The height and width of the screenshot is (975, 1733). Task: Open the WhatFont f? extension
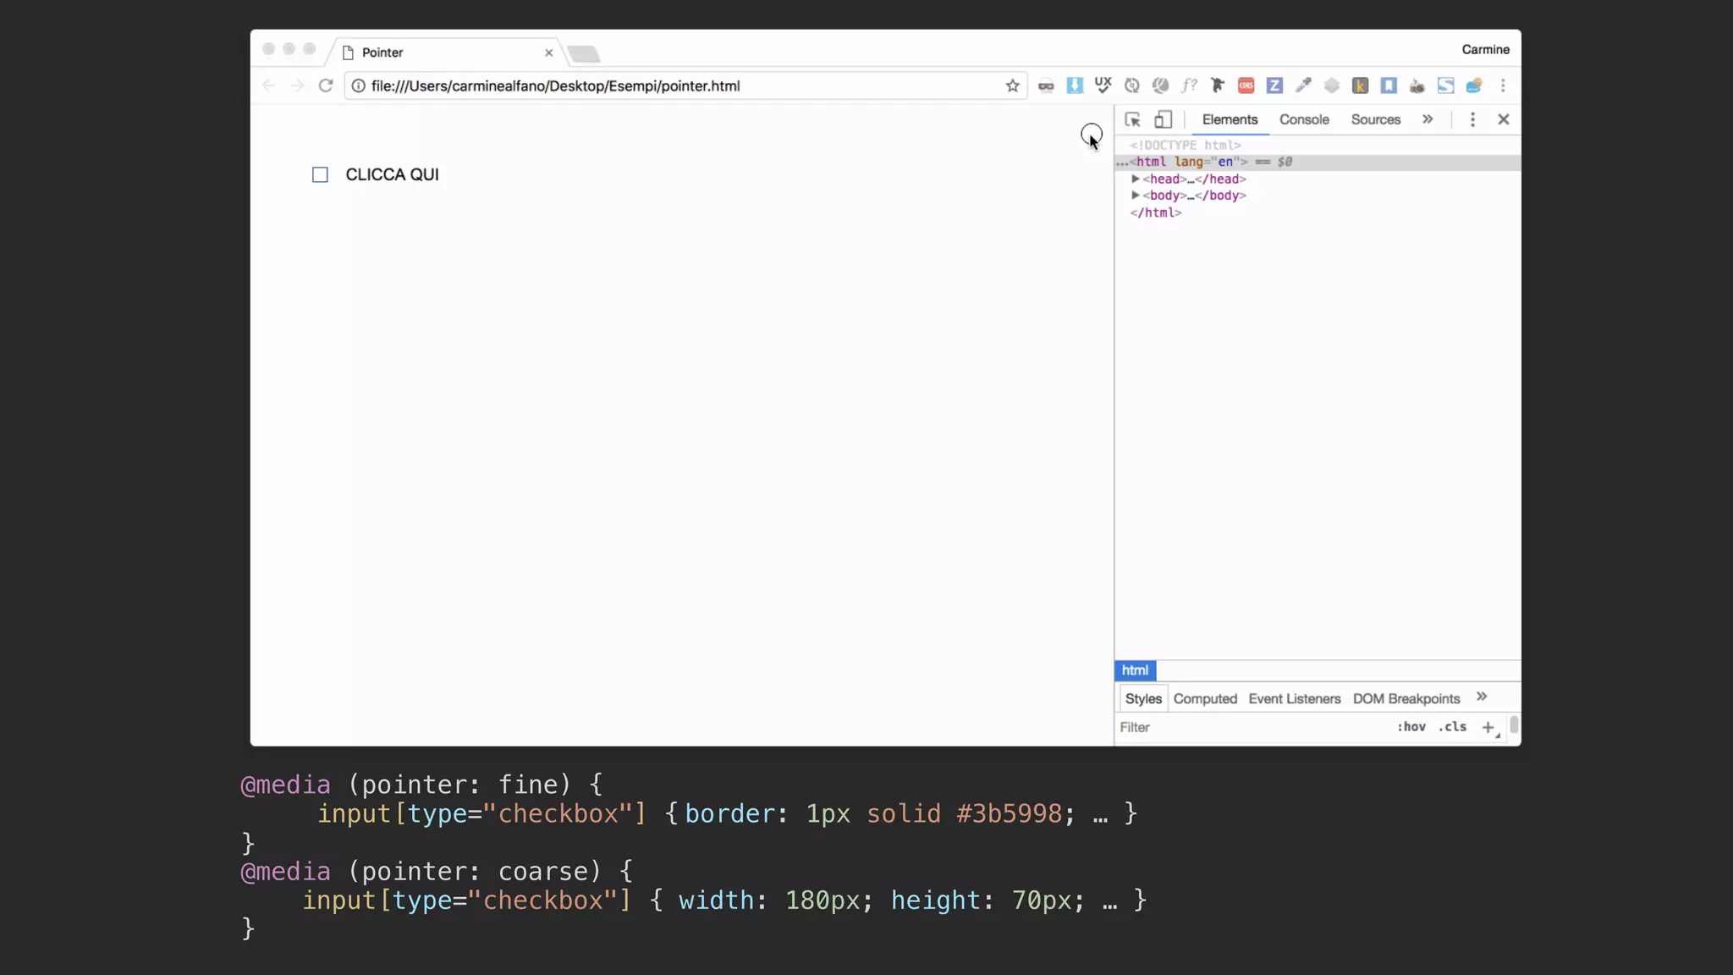tap(1189, 85)
